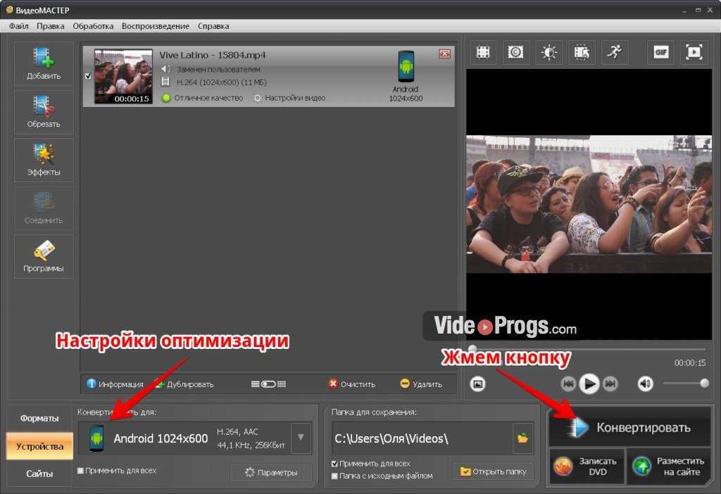Click the Соединить join videos icon
Viewport: 721px width, 494px height.
click(44, 208)
